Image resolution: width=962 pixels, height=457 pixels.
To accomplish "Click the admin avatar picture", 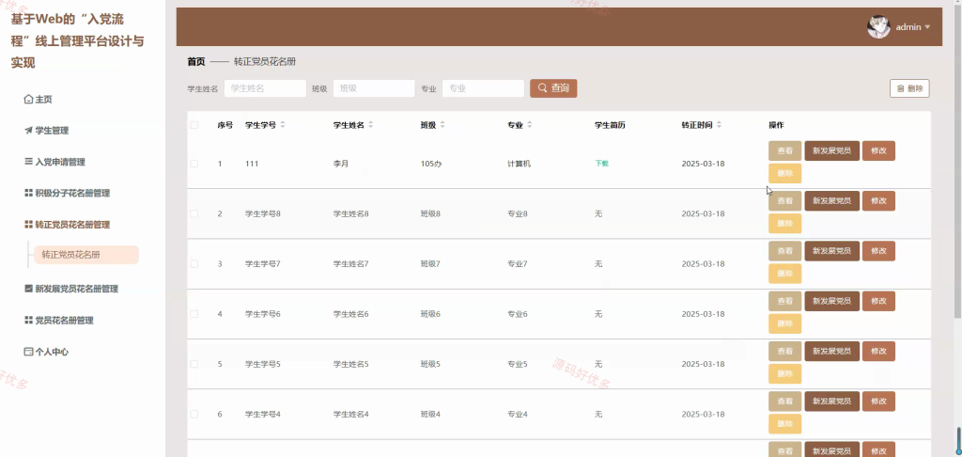I will [878, 27].
